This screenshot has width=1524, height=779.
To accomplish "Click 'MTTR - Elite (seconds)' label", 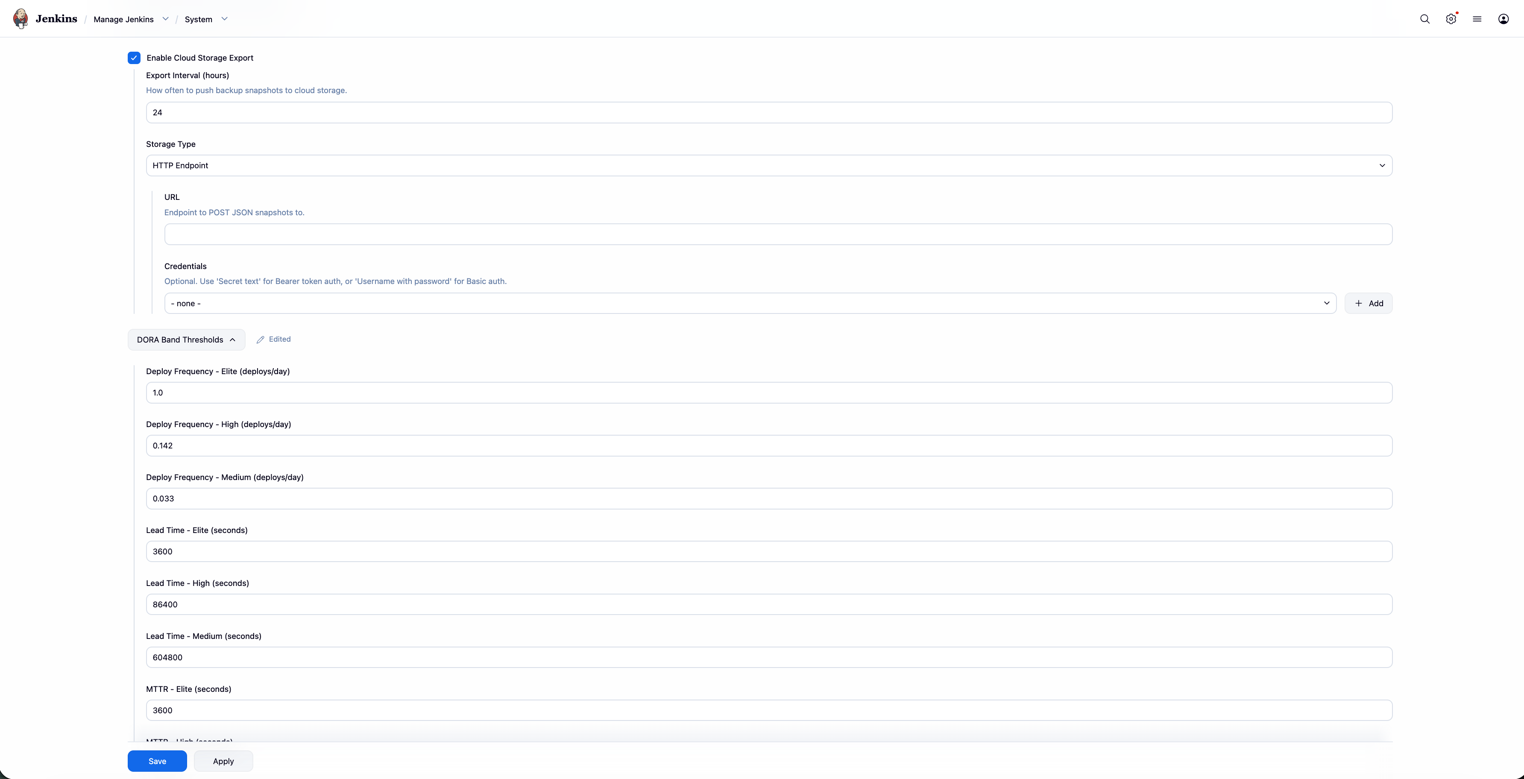I will point(189,689).
